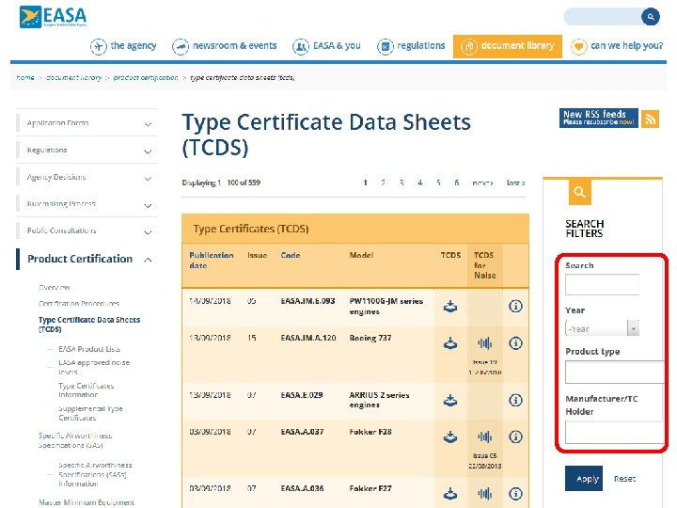Click last page link

click(515, 183)
